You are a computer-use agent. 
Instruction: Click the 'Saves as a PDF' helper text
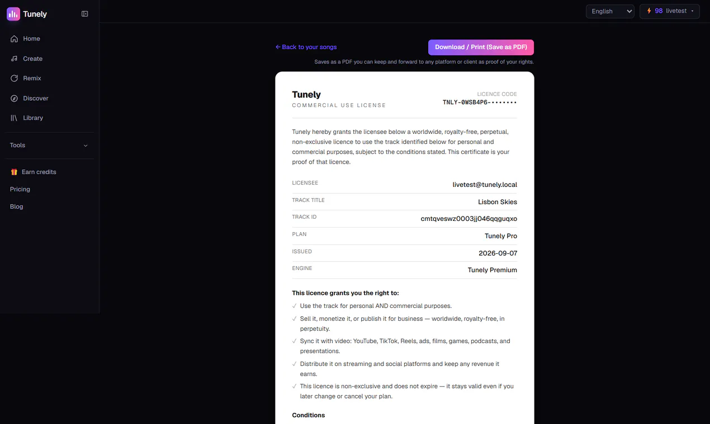point(424,62)
